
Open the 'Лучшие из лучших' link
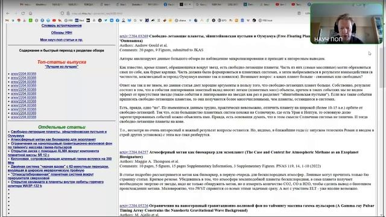[x=62, y=67]
